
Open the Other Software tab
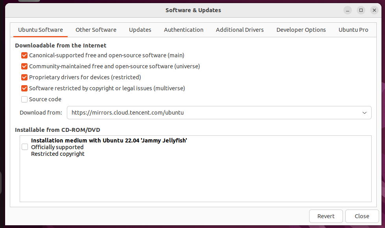pyautogui.click(x=96, y=30)
